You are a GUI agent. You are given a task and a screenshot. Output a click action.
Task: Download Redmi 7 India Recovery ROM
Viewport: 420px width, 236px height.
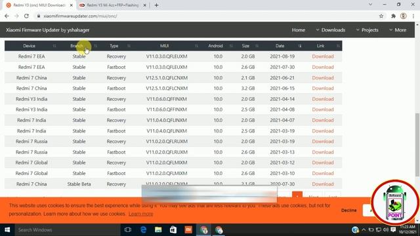[323, 120]
